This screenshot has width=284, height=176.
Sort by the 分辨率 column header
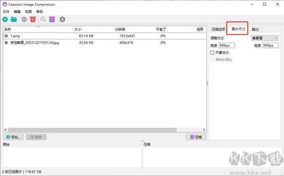click(x=134, y=29)
